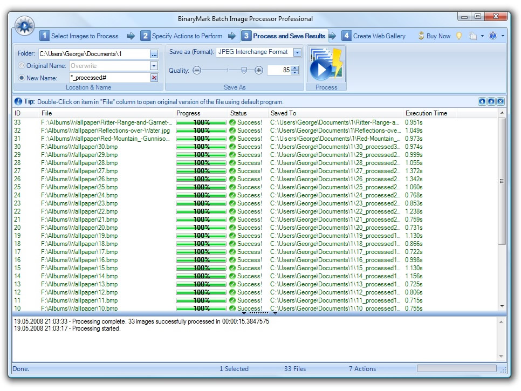521x391 pixels.
Task: Click the step 1 number icon
Action: [x=45, y=36]
